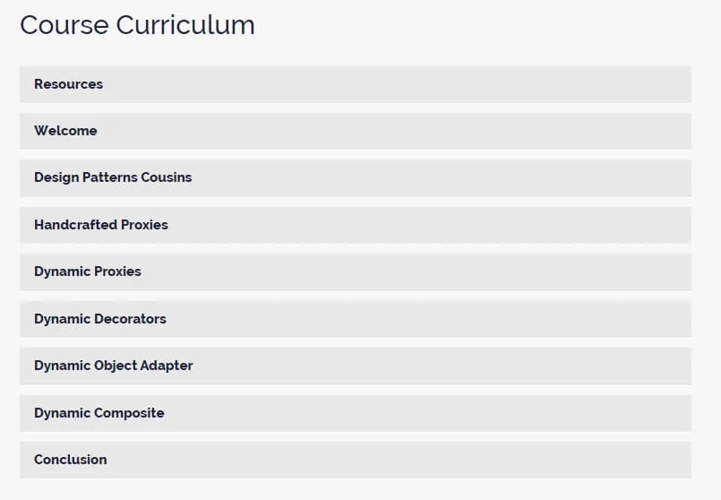Expand the Dynamic Composite section
The height and width of the screenshot is (500, 721).
pyautogui.click(x=356, y=413)
